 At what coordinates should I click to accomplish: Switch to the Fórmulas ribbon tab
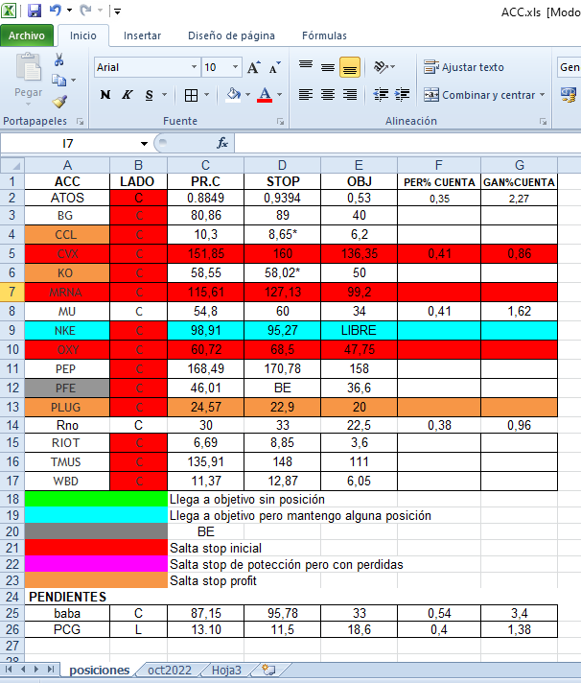(x=324, y=35)
